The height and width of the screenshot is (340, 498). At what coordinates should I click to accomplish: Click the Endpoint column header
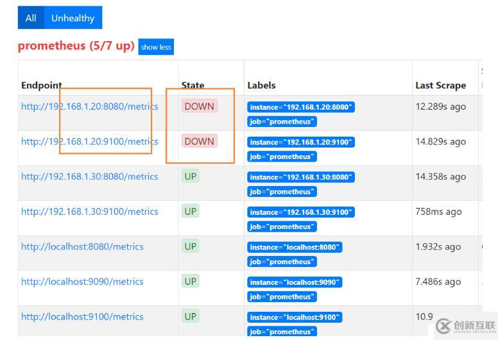(x=41, y=85)
